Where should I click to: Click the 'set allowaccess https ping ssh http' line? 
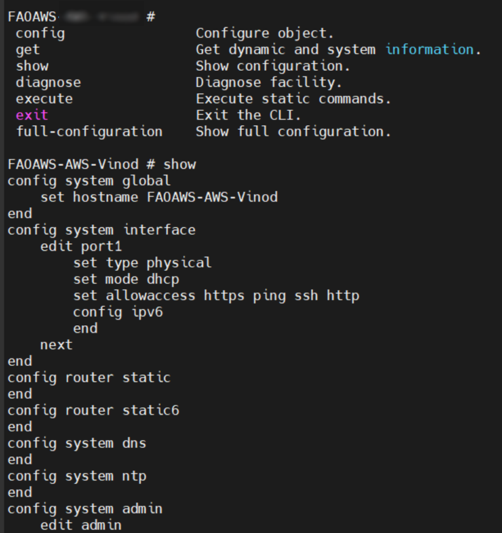[x=216, y=296]
